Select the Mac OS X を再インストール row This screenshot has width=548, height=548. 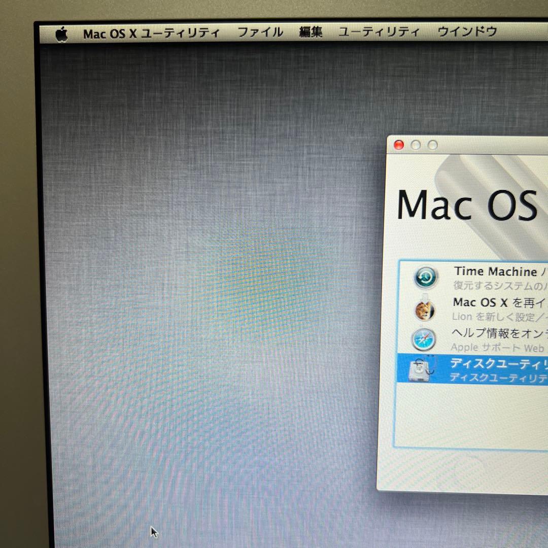pos(487,309)
